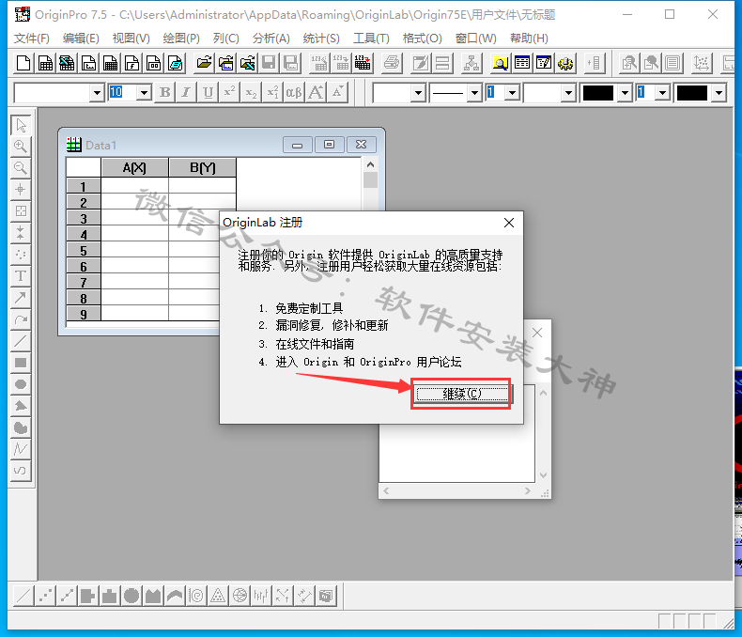Toggle Underline text formatting
Screen dimensions: 742x637
point(208,92)
